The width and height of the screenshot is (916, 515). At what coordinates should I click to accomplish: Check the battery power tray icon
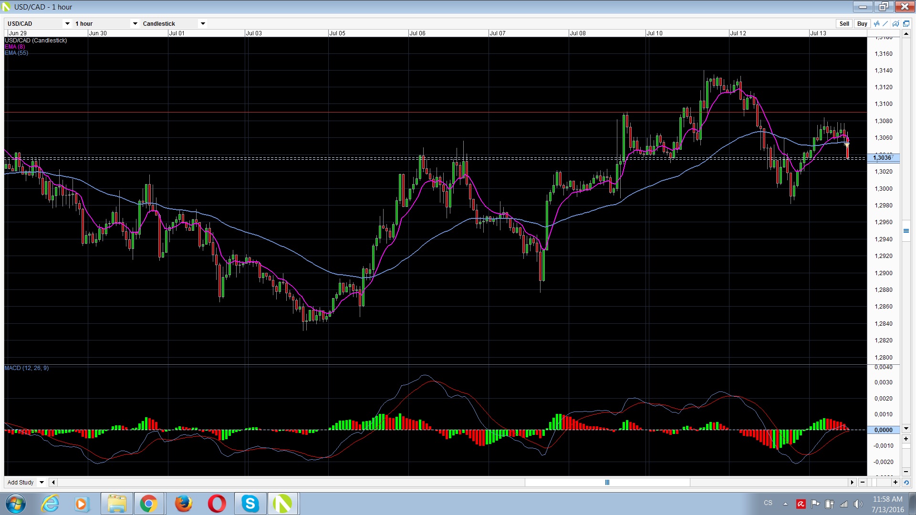(829, 504)
